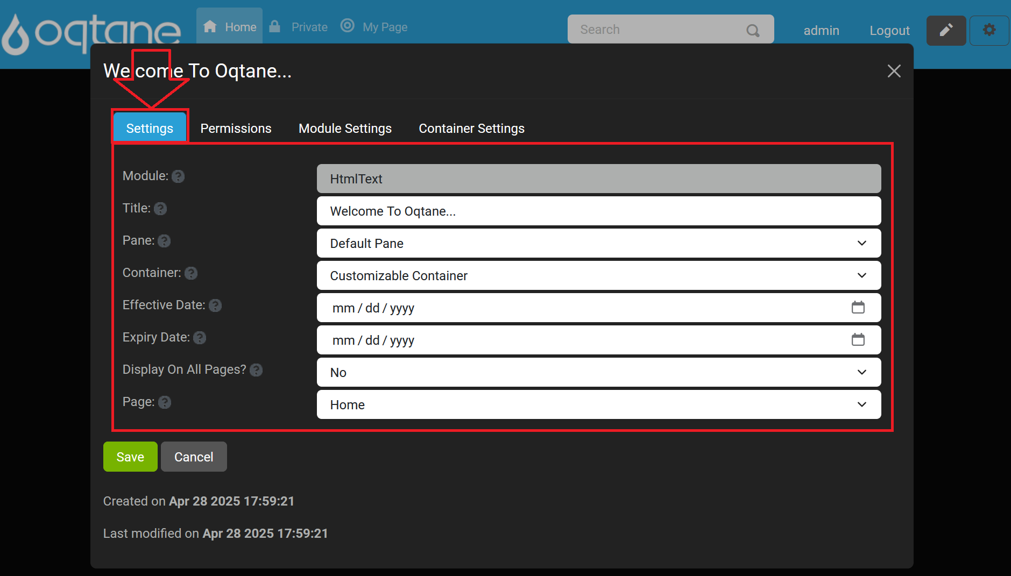
Task: Click the Expiry Date input field
Action: point(598,340)
